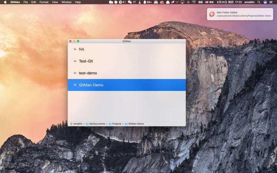Image resolution: width=277 pixels, height=173 pixels.
Task: Click the GitMan window title bar
Action: 127,41
